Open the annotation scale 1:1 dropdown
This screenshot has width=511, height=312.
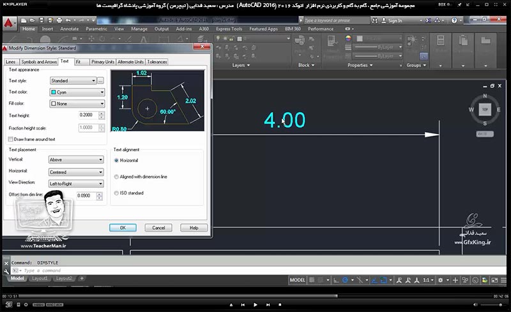pos(428,280)
